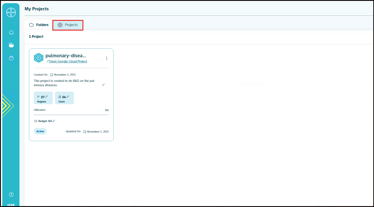Edit the project description with the pencil icon

pyautogui.click(x=103, y=85)
